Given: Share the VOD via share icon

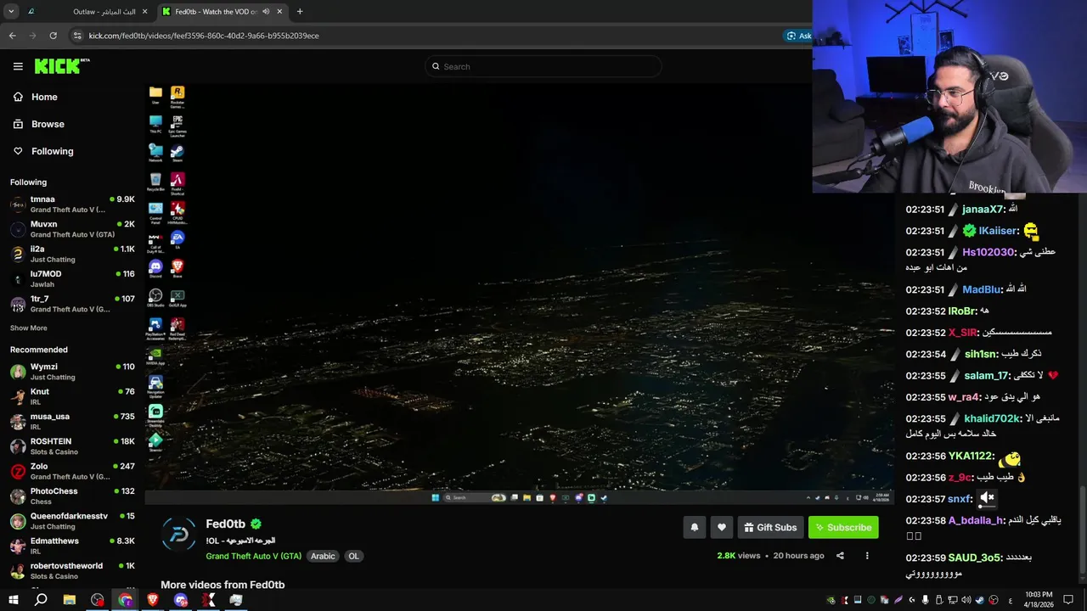Looking at the screenshot, I should point(840,556).
